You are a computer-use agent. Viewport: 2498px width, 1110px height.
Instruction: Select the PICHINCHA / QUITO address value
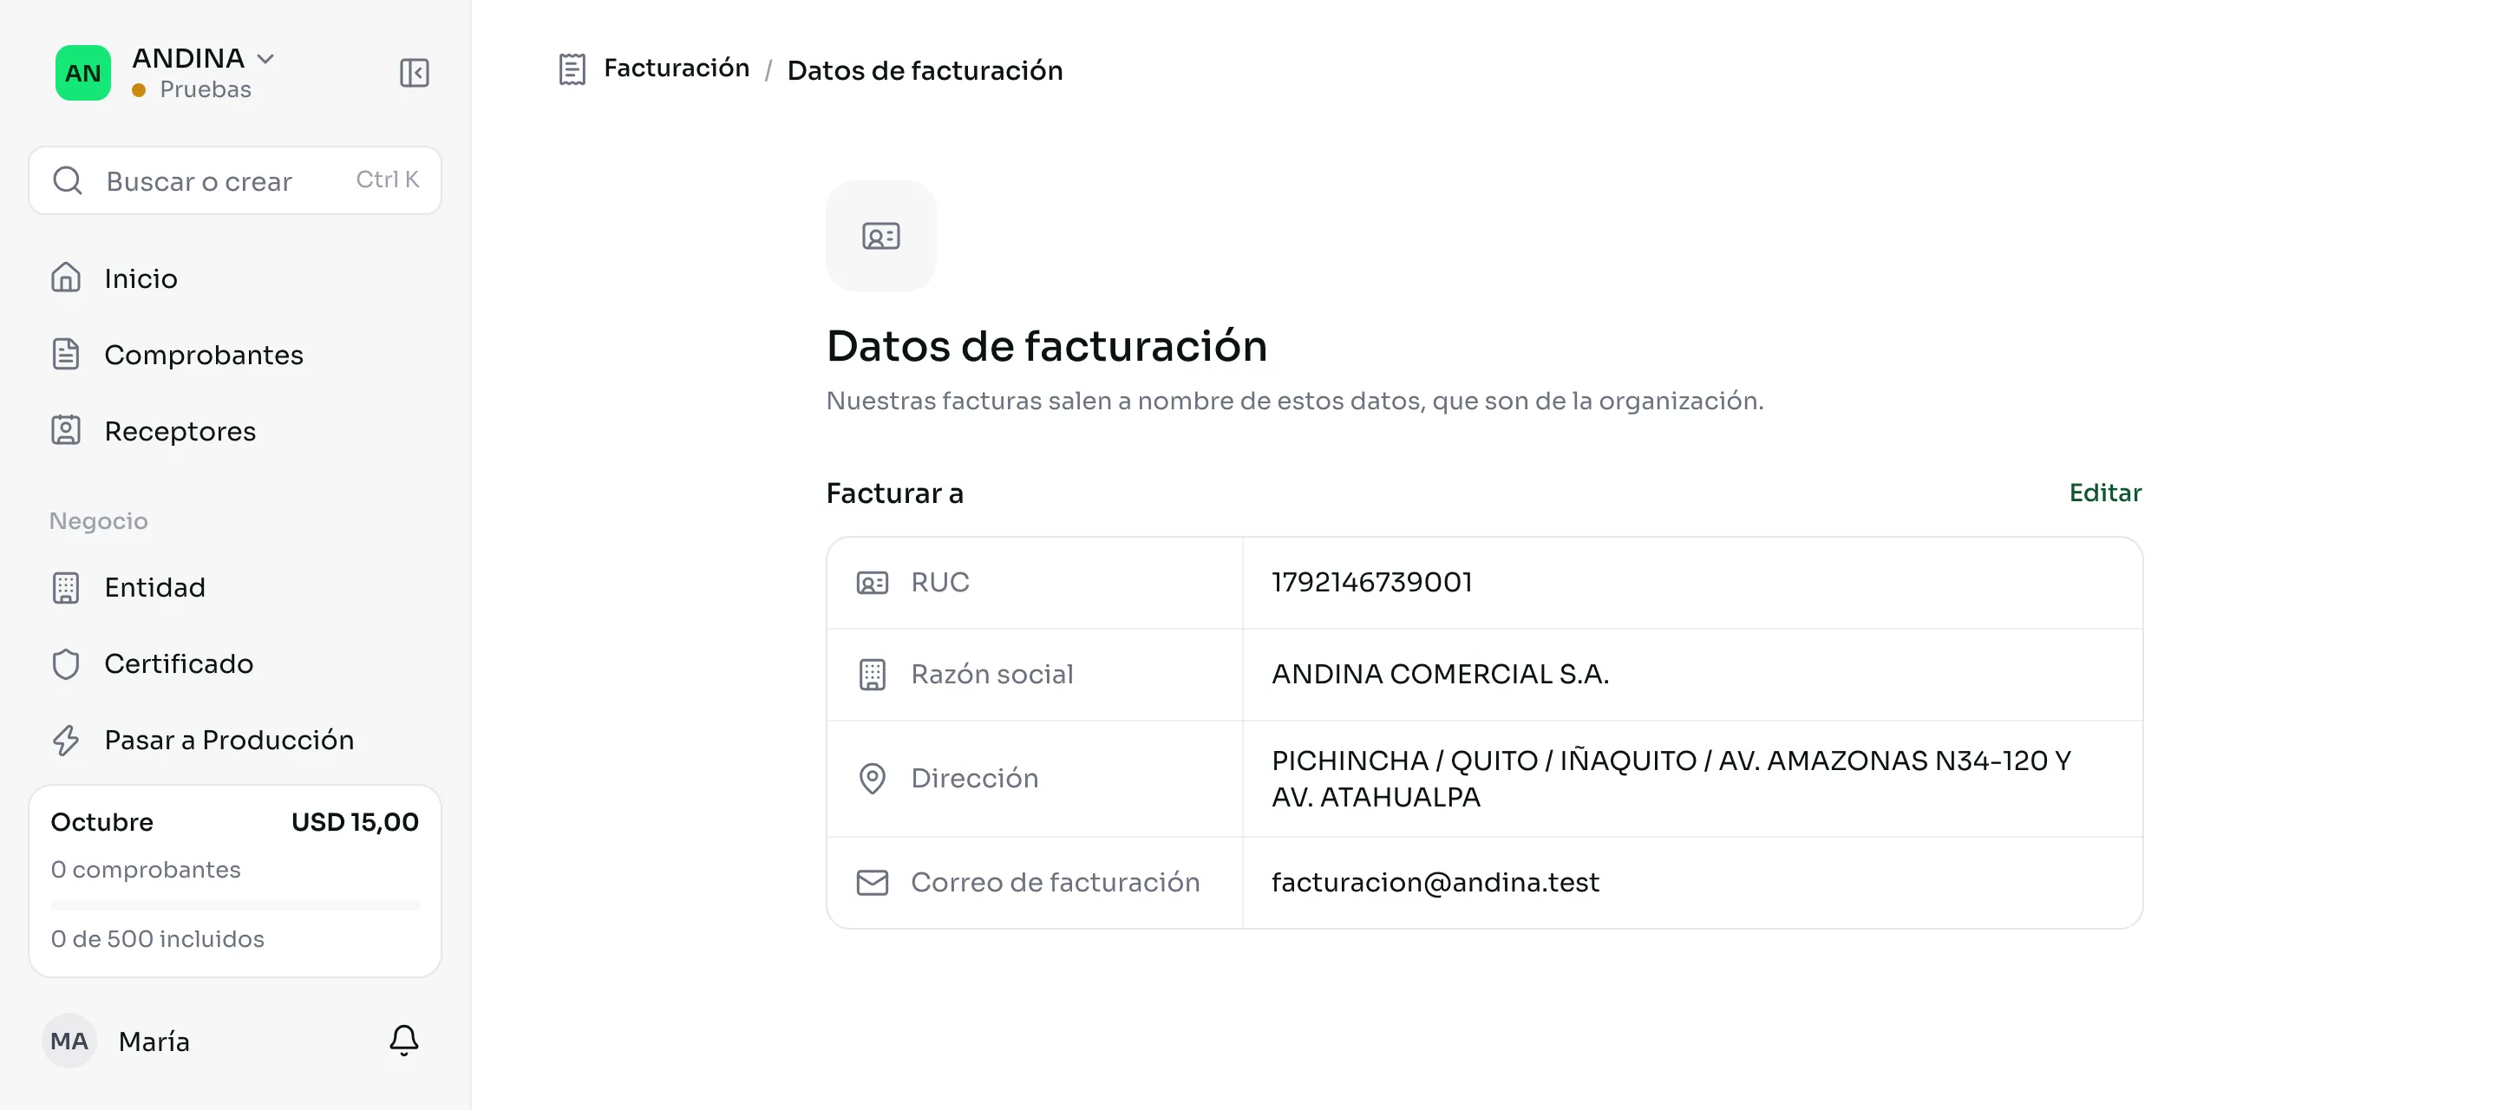[x=1671, y=779]
